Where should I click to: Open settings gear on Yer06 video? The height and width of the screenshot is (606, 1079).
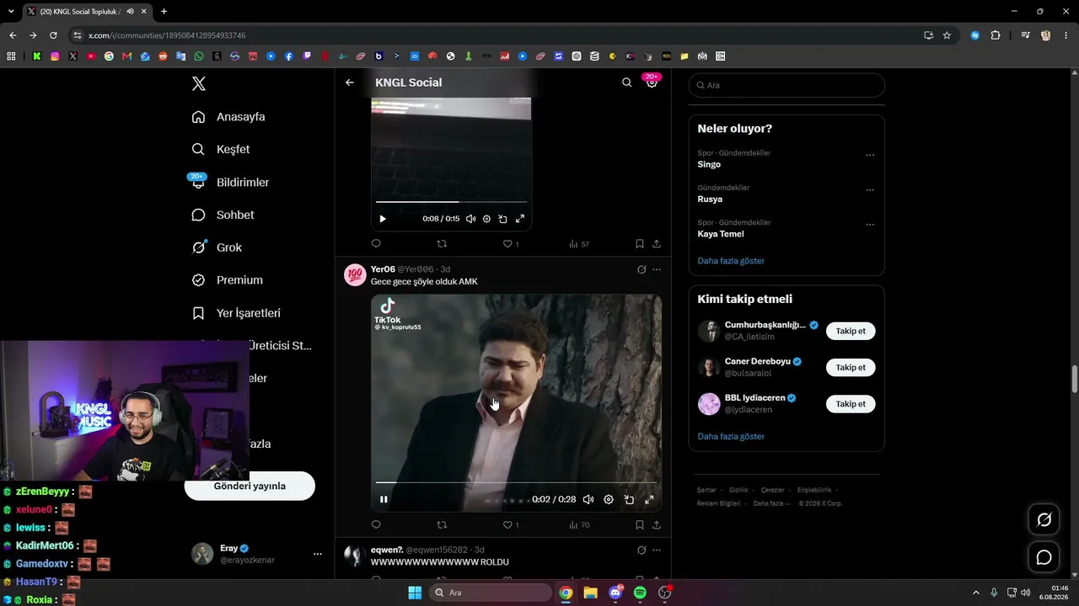click(609, 499)
